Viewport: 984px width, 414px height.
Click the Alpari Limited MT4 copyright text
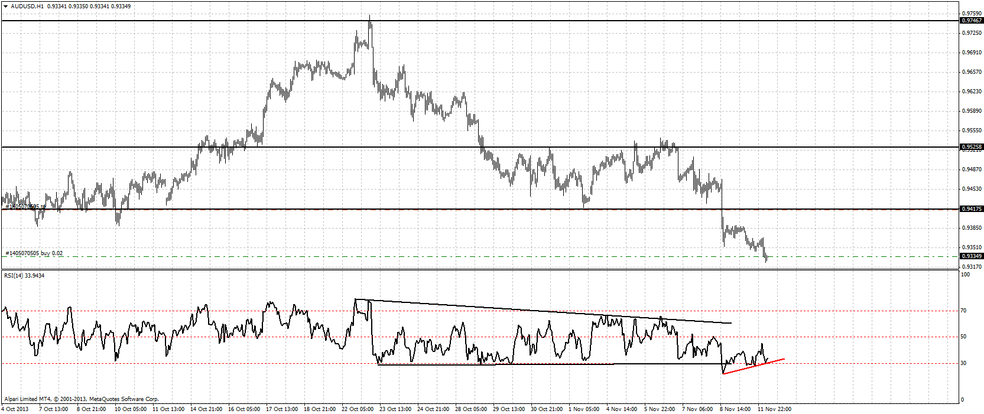pyautogui.click(x=82, y=399)
